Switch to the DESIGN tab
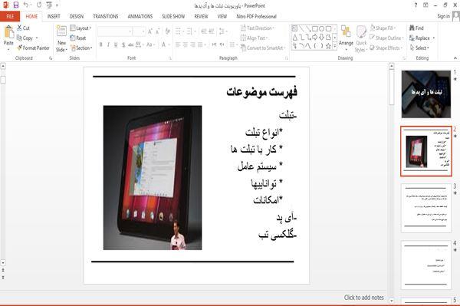Screen dimensions: 460x306 77,16
